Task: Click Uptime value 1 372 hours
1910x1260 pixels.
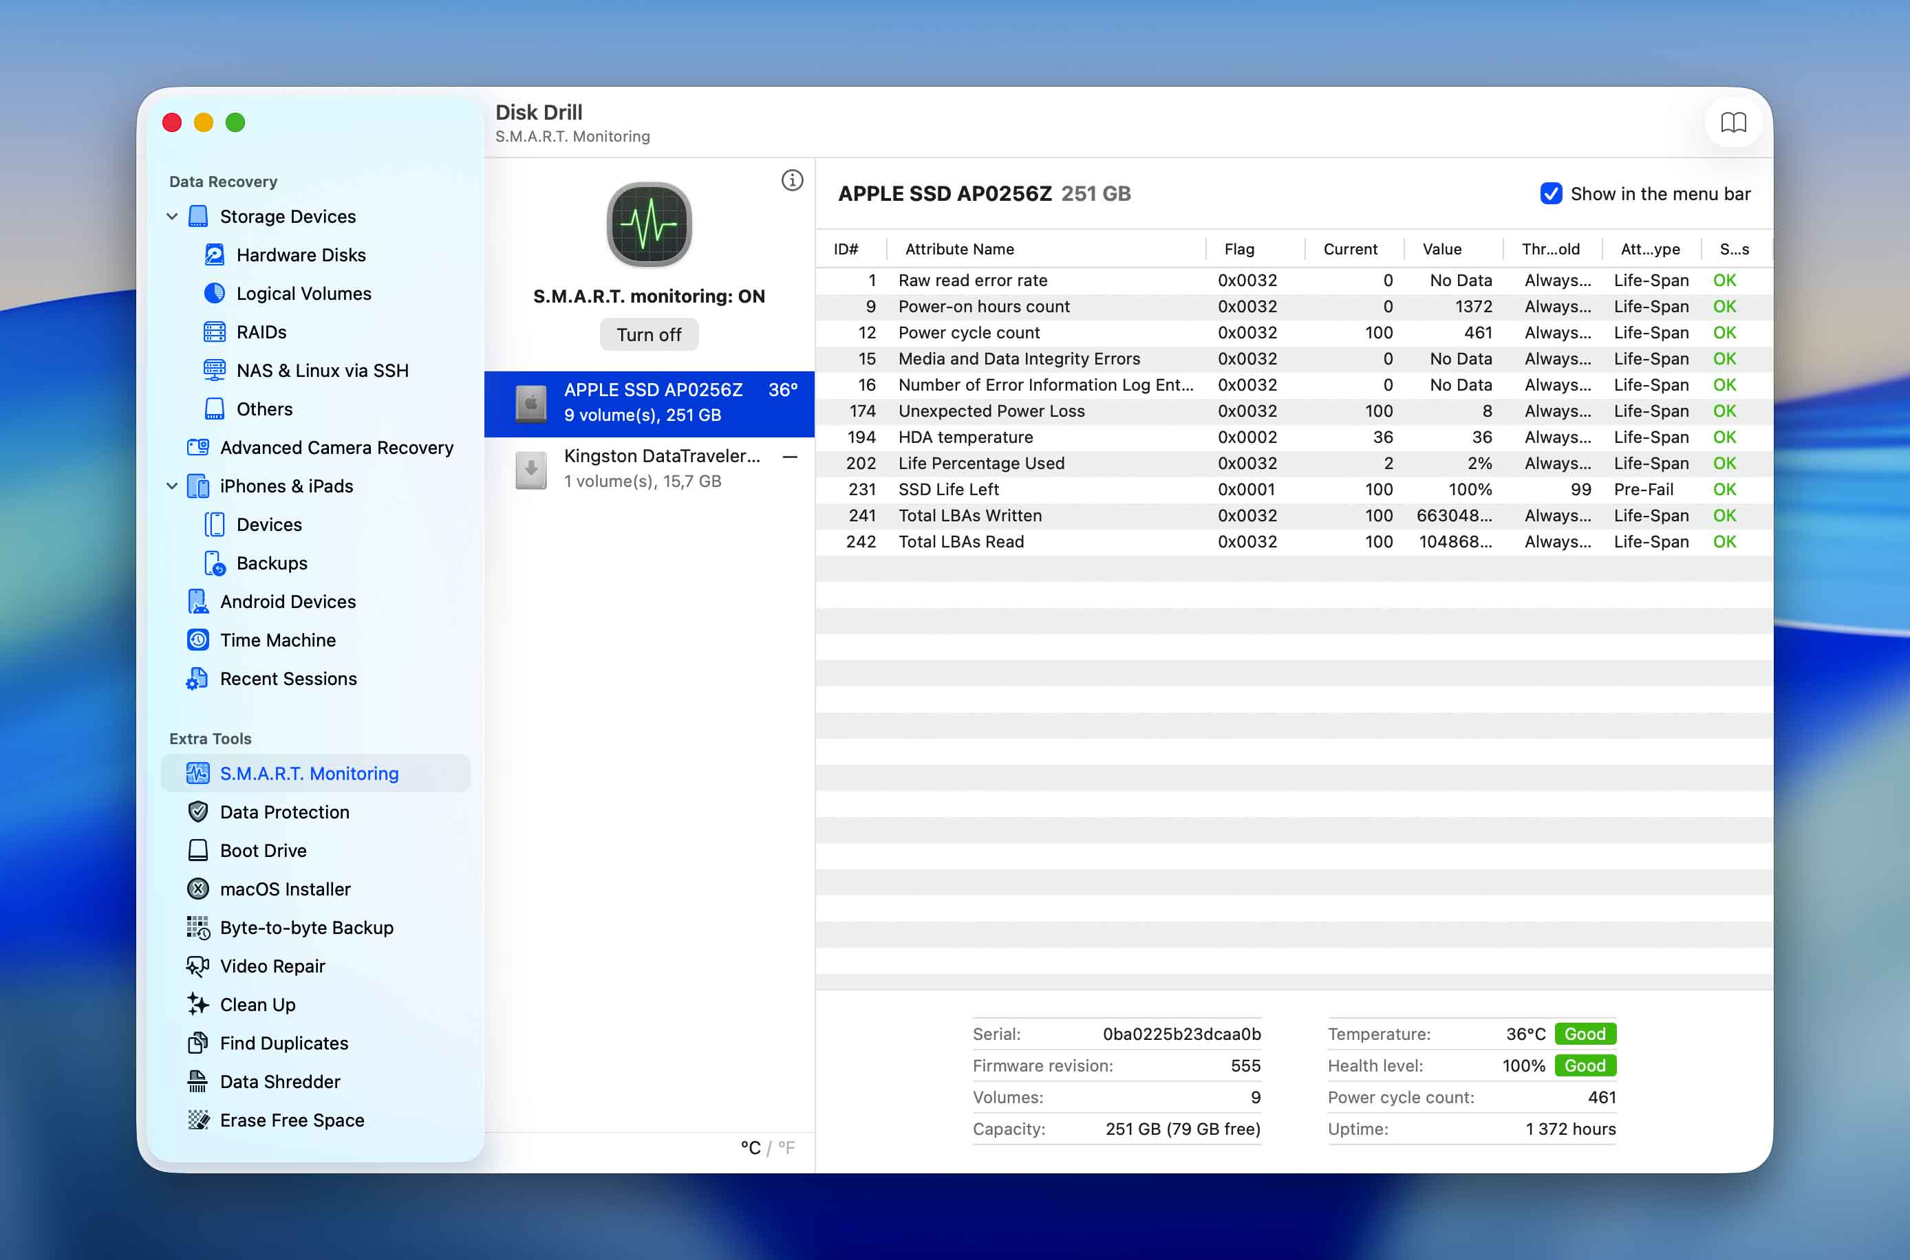Action: pos(1570,1129)
